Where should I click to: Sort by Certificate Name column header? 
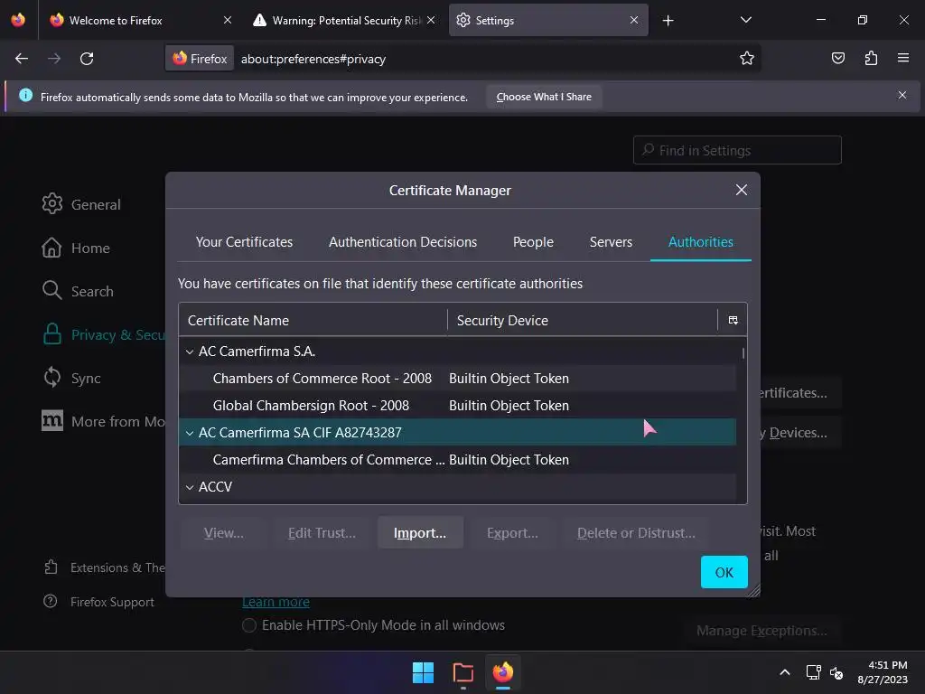point(313,321)
